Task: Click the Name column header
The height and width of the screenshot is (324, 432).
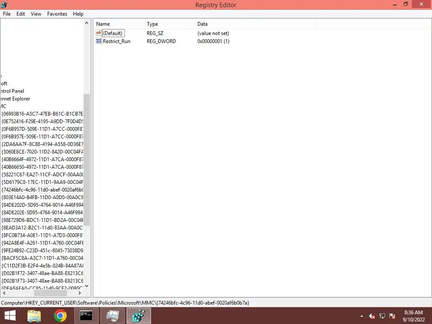Action: [x=119, y=24]
